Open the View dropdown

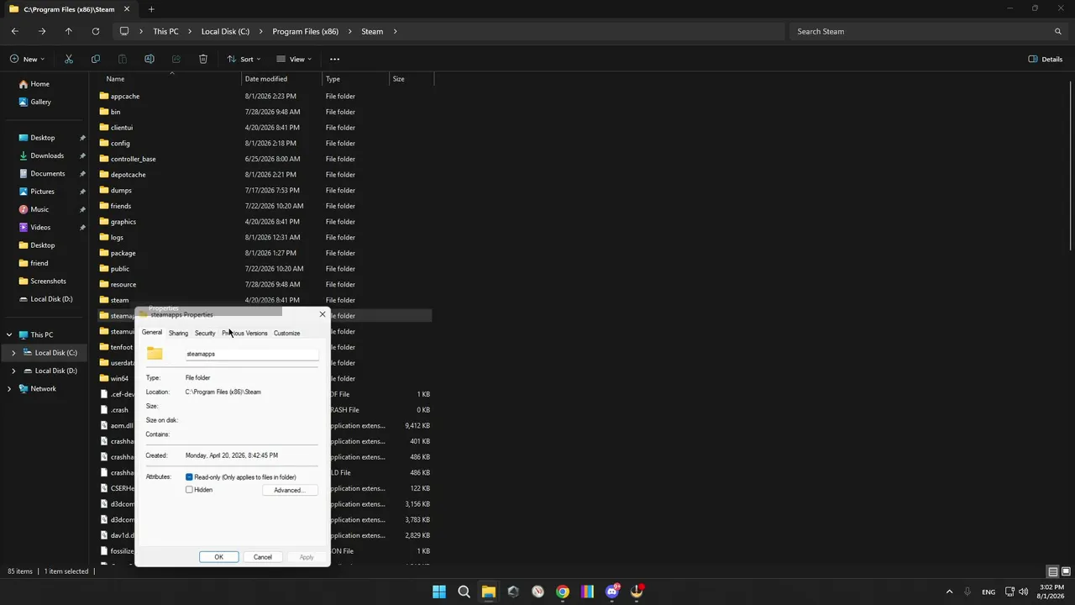tap(294, 59)
